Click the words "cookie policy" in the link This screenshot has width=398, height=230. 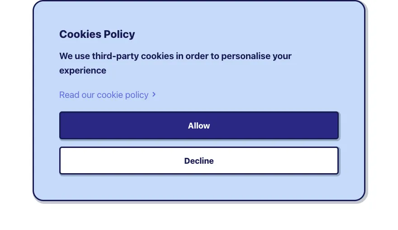coord(123,95)
